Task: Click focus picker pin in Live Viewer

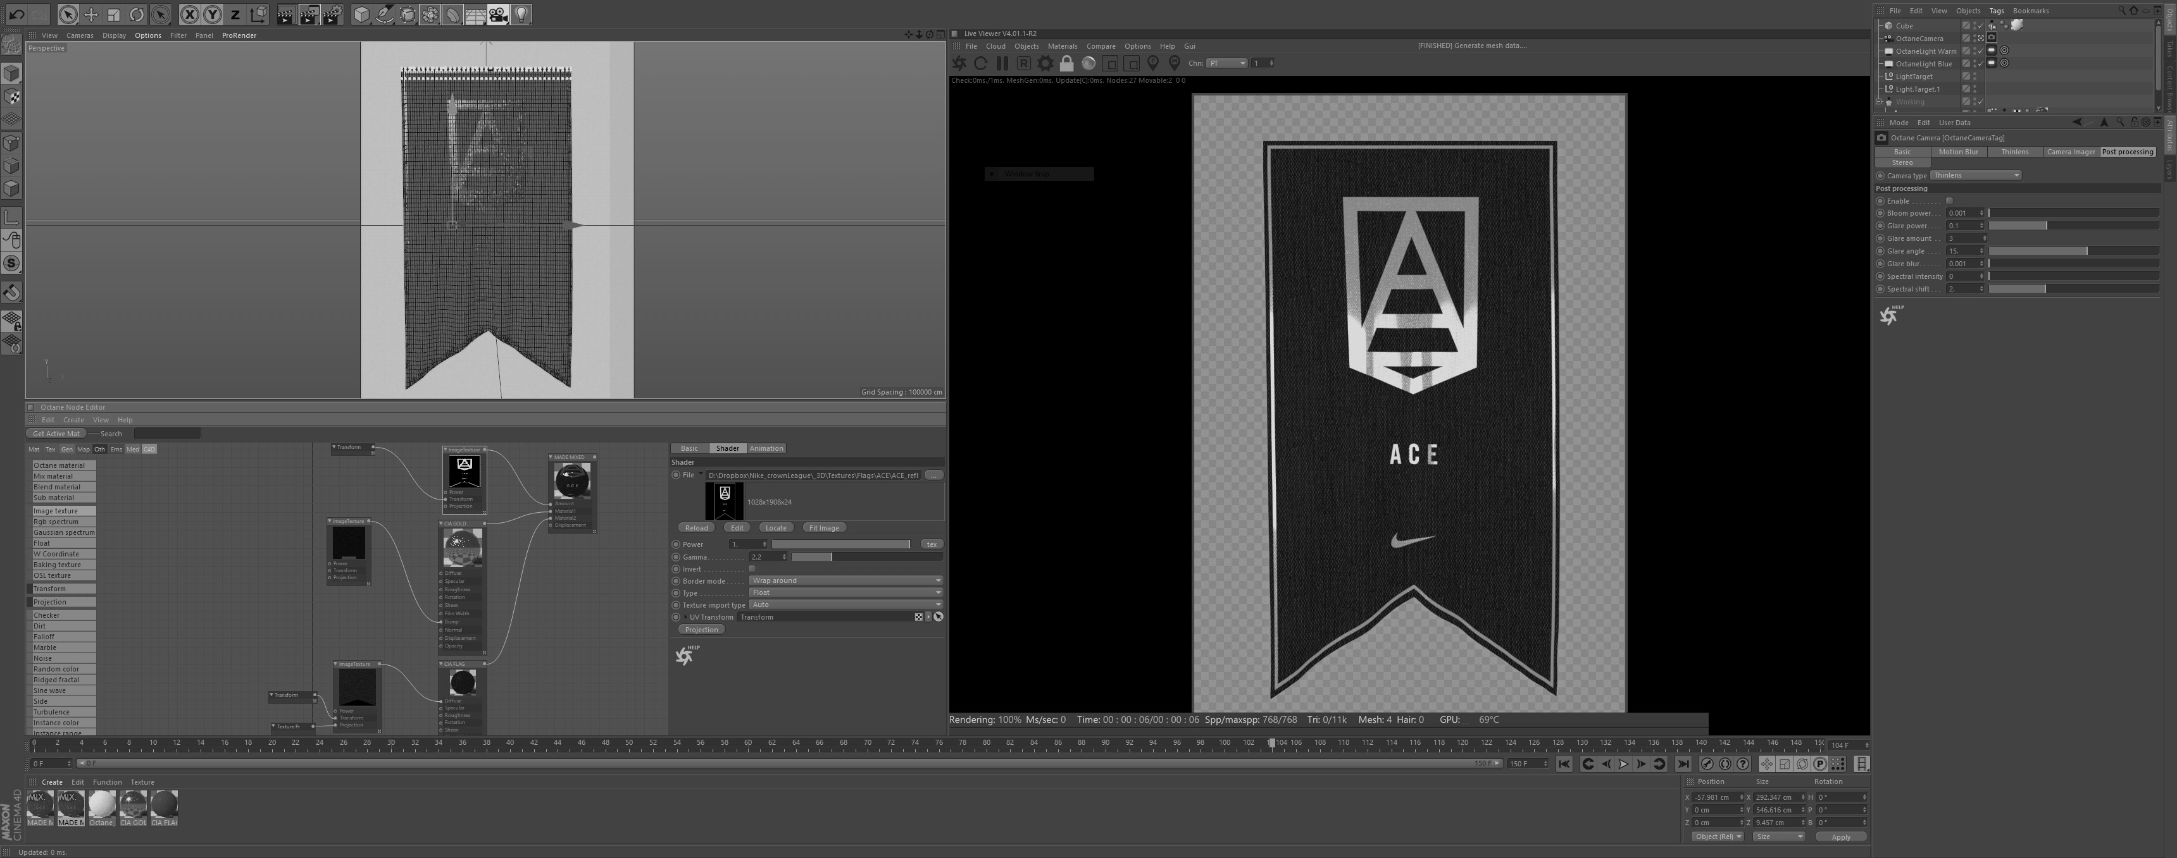Action: [1152, 63]
